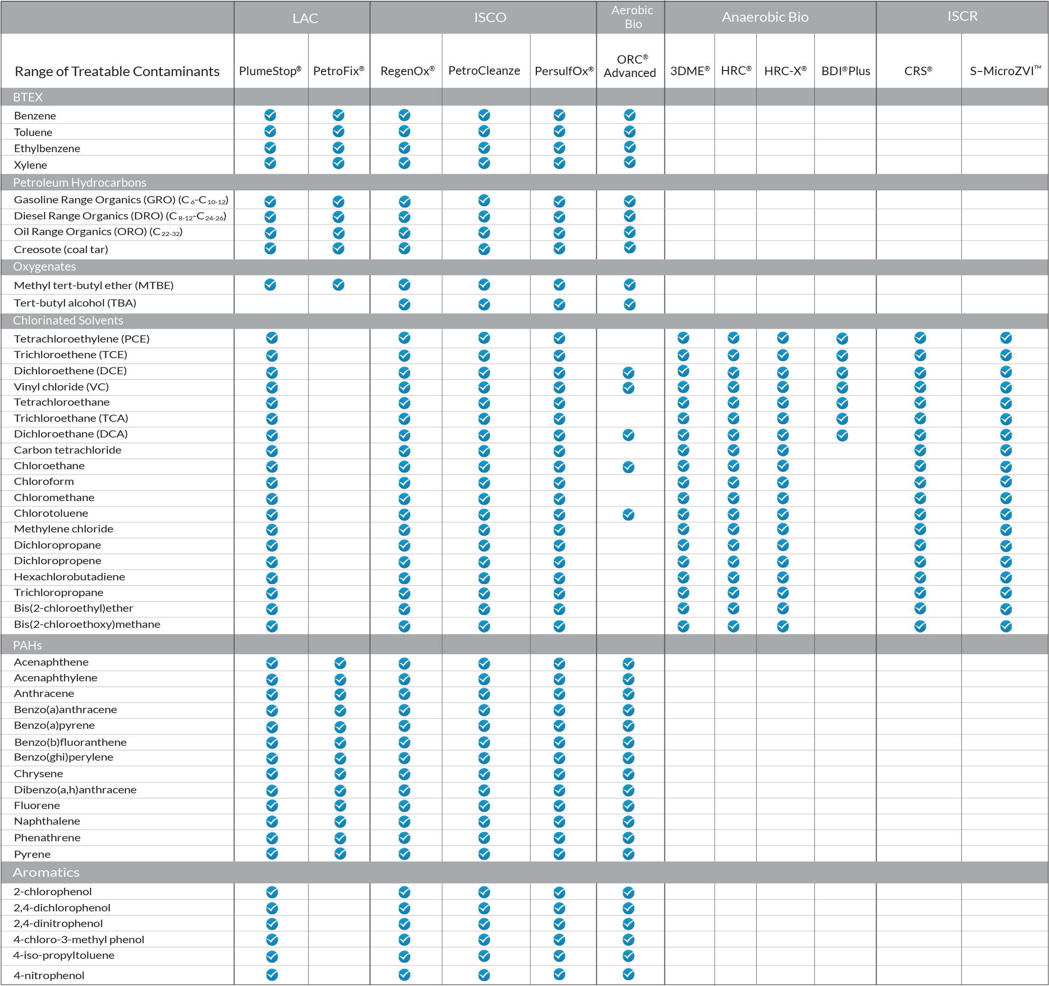Click the CRS column header
1049x986 pixels.
918,71
